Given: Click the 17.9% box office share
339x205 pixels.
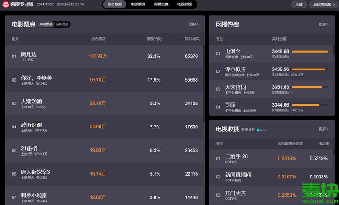Looking at the screenshot, I should (154, 80).
